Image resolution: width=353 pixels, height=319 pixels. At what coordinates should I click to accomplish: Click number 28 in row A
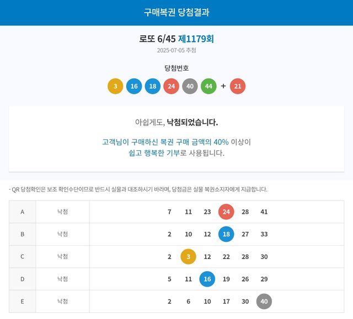pyautogui.click(x=245, y=212)
